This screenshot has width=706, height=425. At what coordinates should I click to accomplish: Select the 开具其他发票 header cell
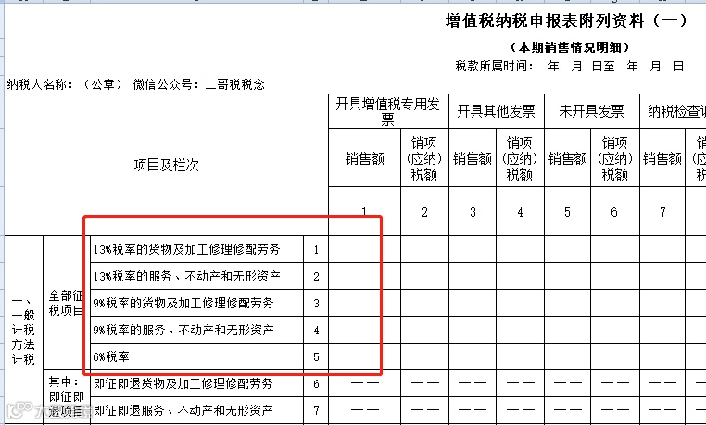497,111
